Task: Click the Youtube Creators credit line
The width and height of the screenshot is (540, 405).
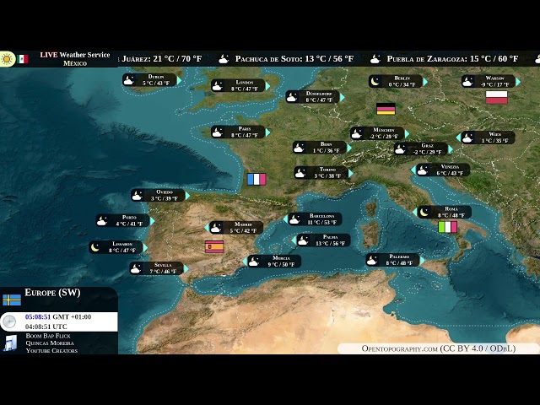Action: 51,351
